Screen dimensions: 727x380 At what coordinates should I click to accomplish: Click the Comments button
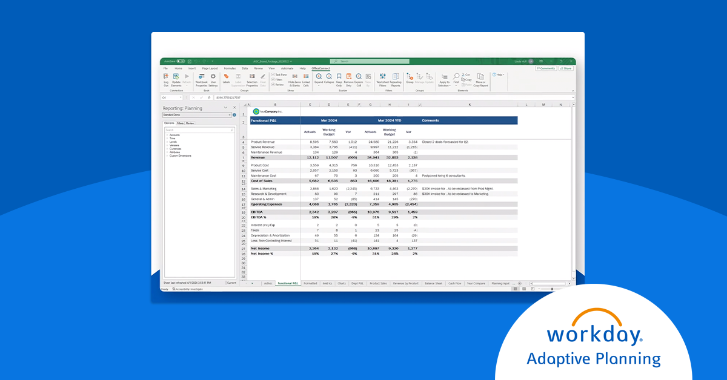tap(545, 68)
